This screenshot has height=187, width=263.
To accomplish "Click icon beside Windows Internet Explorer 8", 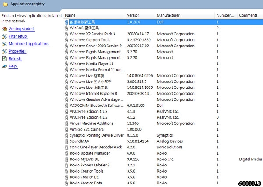I will point(67,94).
